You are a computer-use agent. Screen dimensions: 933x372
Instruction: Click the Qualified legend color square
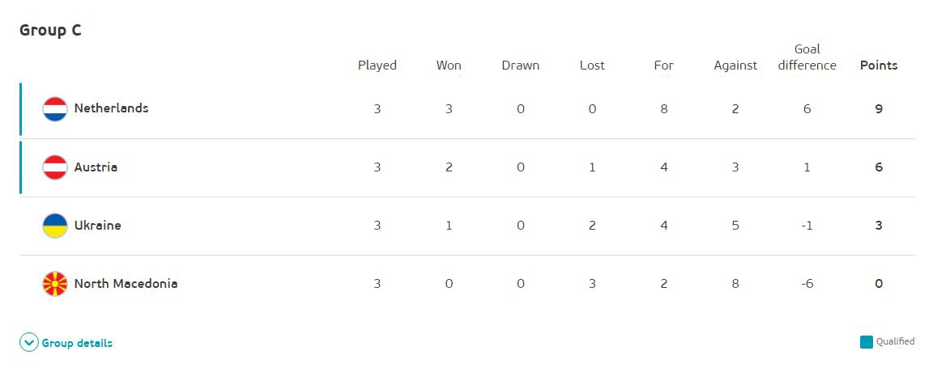point(867,341)
